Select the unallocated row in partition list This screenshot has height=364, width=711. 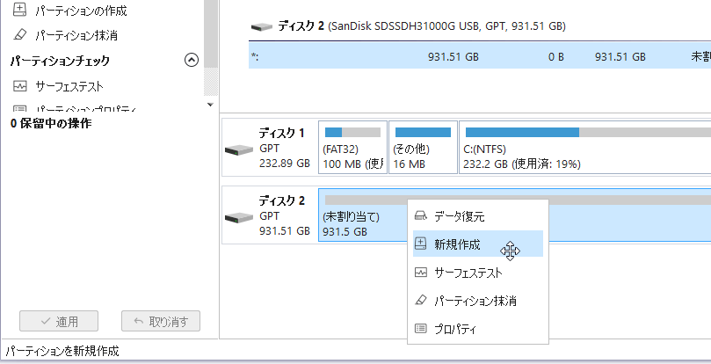tap(479, 56)
